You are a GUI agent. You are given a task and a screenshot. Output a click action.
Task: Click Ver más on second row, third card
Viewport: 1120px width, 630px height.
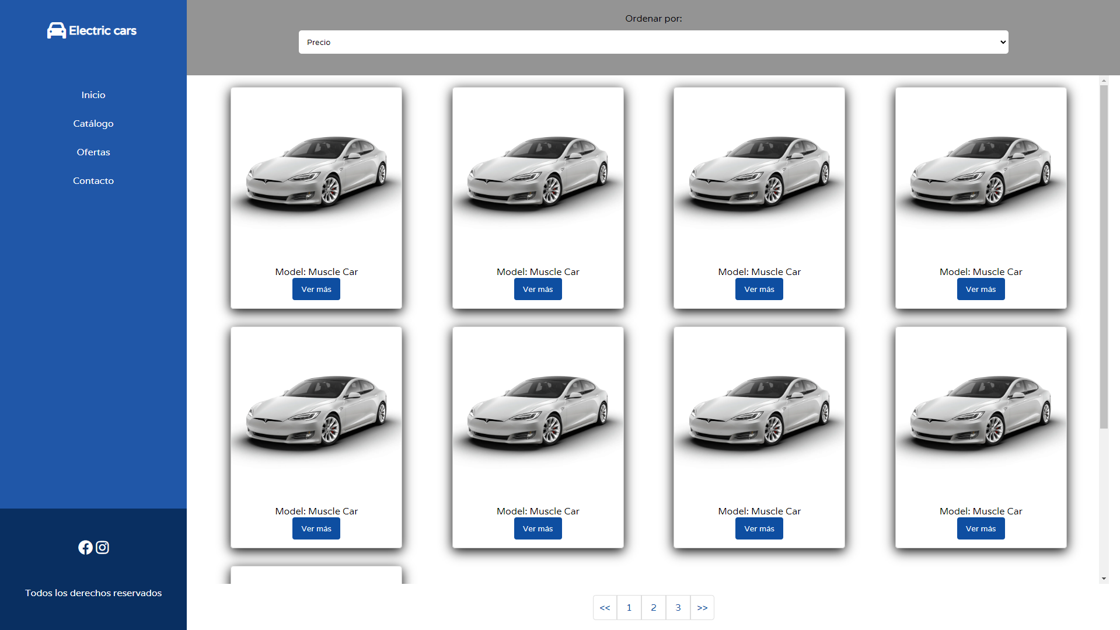coord(759,528)
